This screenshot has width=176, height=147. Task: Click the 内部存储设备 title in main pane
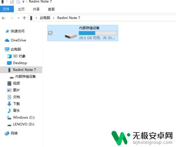[x=89, y=28]
